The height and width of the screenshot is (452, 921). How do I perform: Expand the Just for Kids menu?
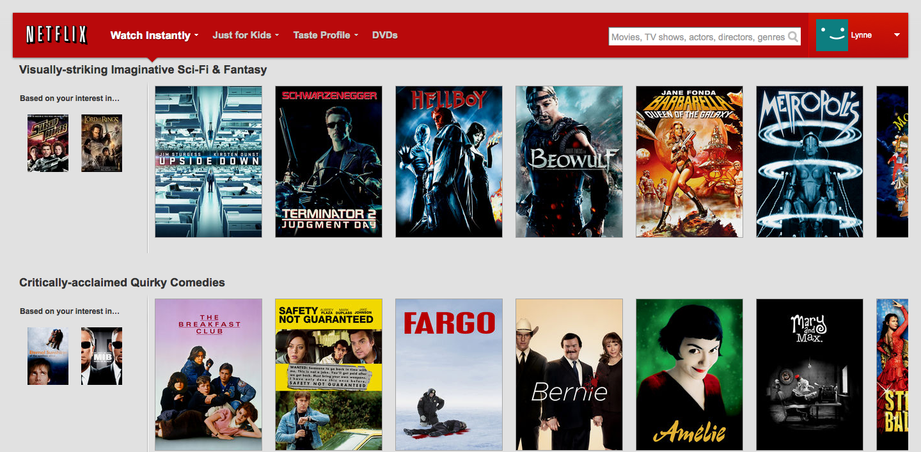tap(246, 35)
